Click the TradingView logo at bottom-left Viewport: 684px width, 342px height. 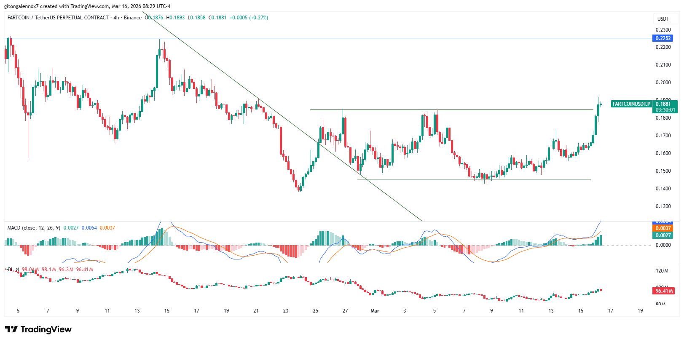pos(38,329)
